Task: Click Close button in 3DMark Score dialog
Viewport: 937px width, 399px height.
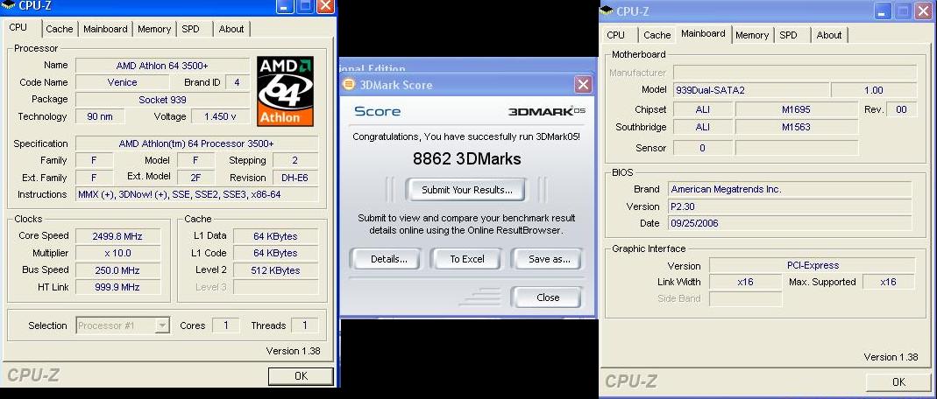Action: (x=548, y=297)
